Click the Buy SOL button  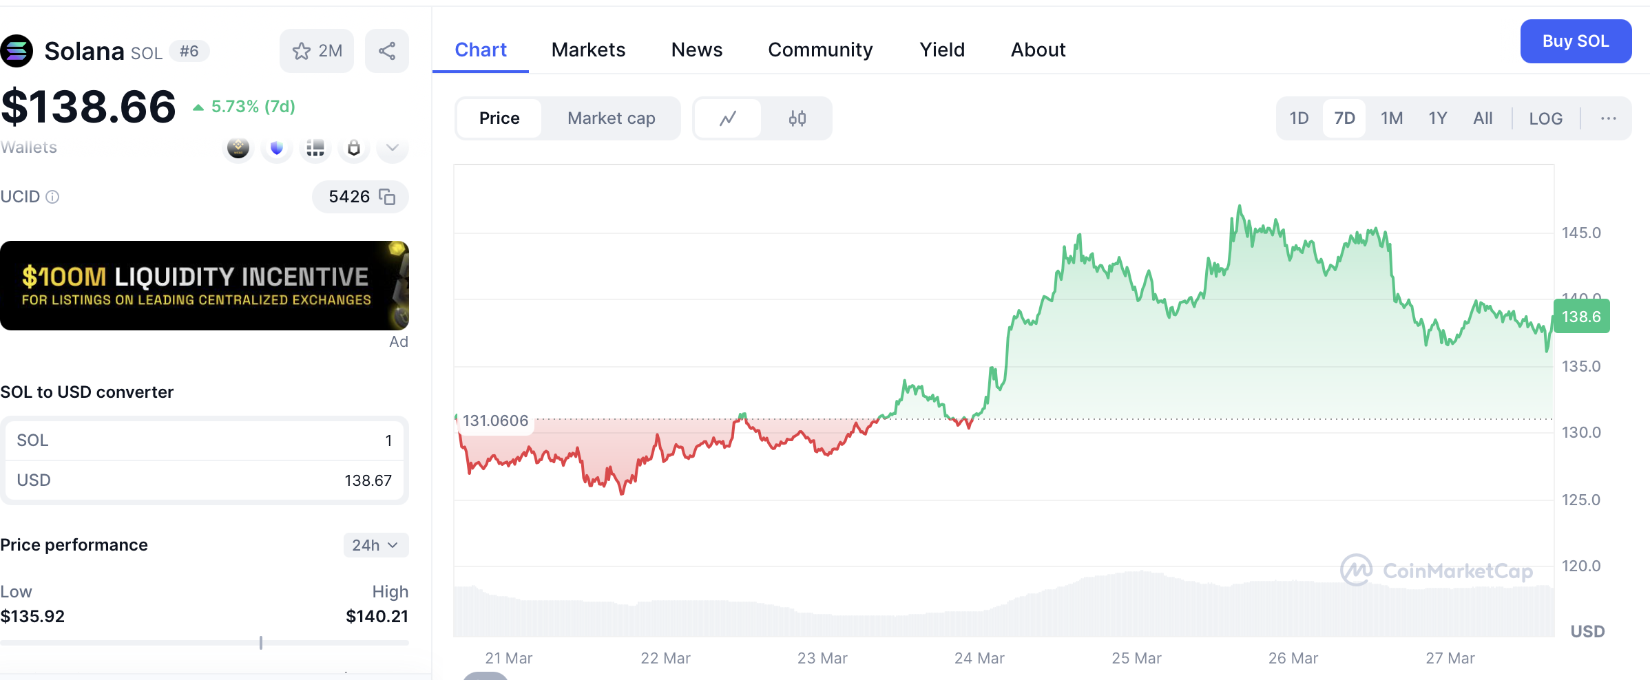point(1576,41)
